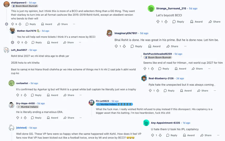Give an Award to ravilawliet's comment

point(52,95)
